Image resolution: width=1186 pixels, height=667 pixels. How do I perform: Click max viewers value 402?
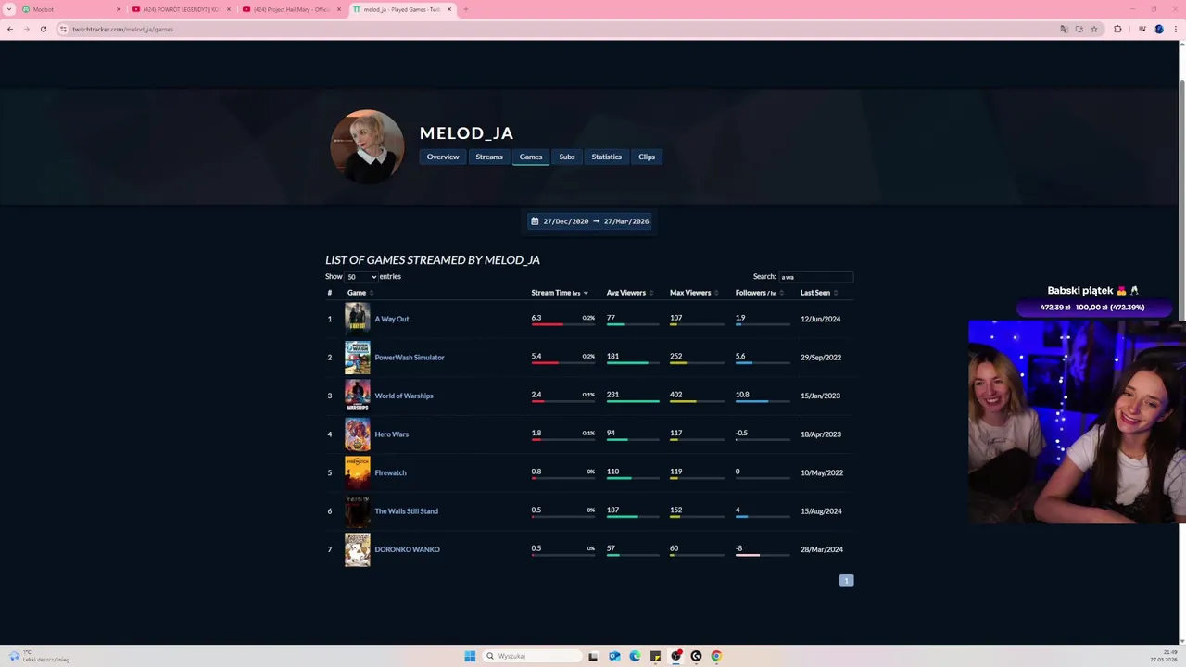(x=675, y=395)
